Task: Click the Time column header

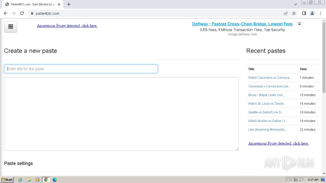Action: click(x=303, y=69)
